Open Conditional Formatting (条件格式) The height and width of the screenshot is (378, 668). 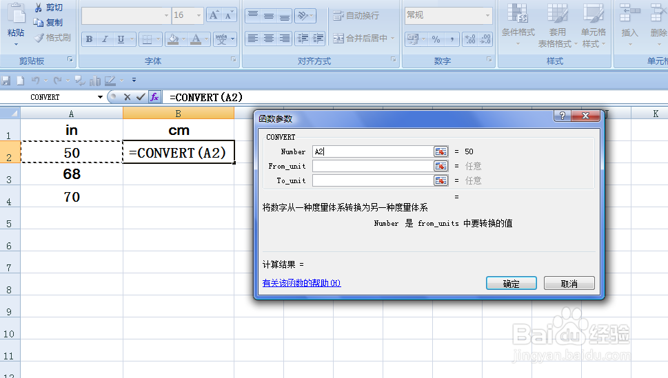pos(518,25)
